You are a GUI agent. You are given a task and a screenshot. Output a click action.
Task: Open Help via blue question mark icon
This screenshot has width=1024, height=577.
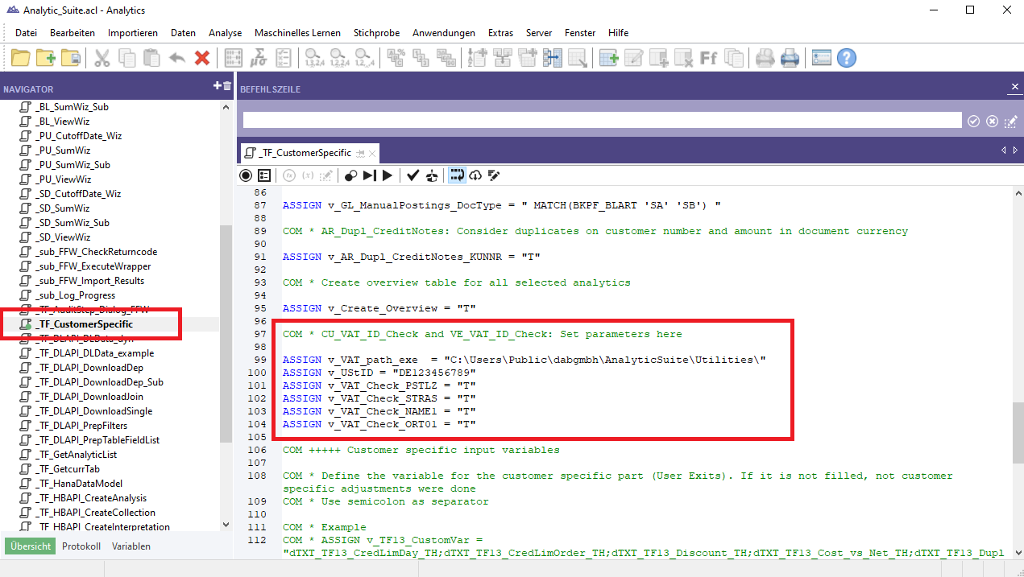pos(846,58)
